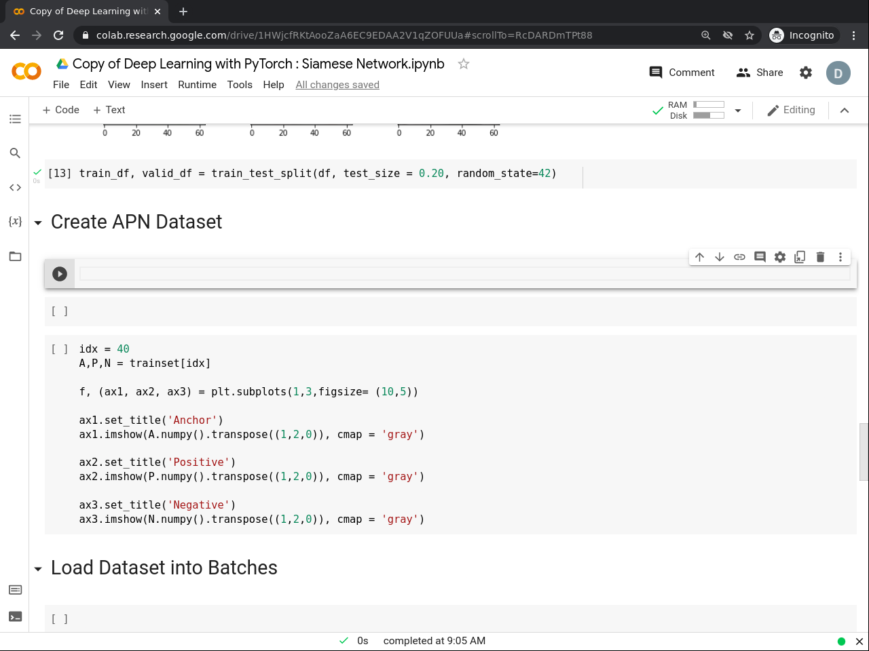The image size is (869, 651).
Task: Open Find and replace in sidebar
Action: [15, 153]
